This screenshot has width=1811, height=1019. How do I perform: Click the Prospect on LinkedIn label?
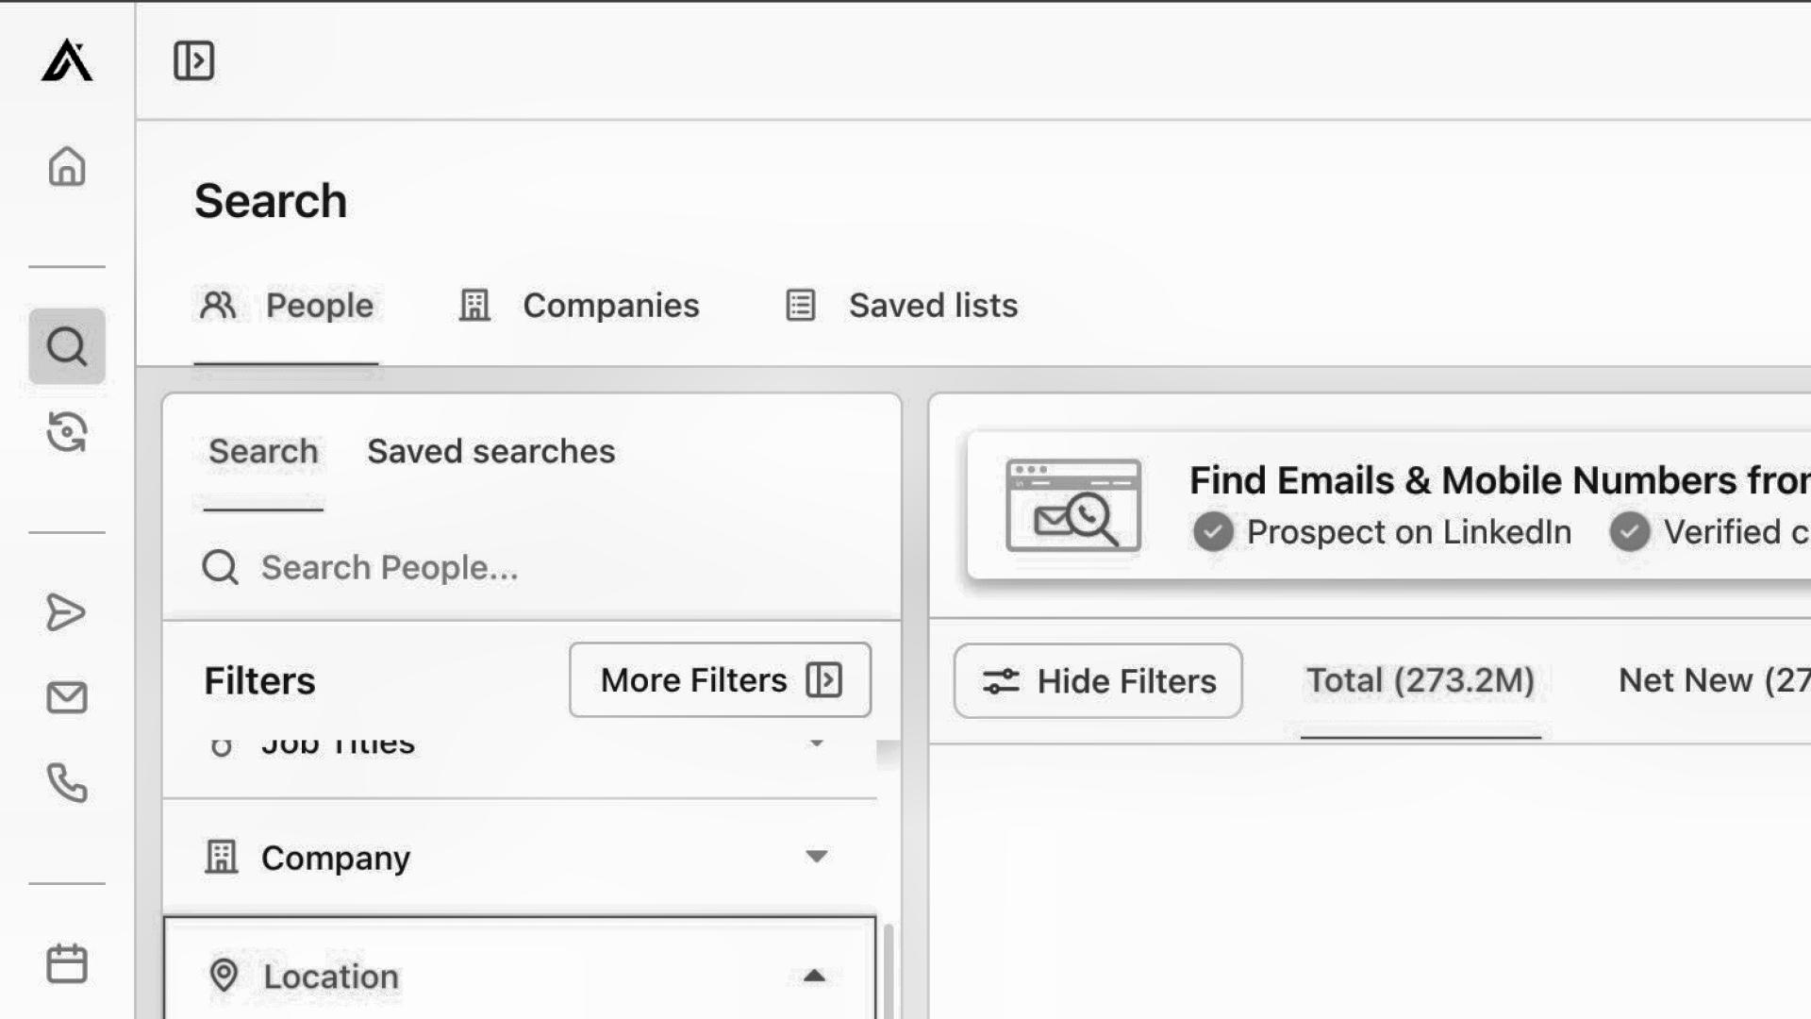(x=1409, y=532)
